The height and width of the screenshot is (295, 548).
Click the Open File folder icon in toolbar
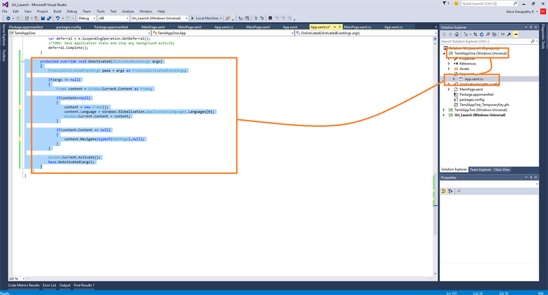[36, 18]
